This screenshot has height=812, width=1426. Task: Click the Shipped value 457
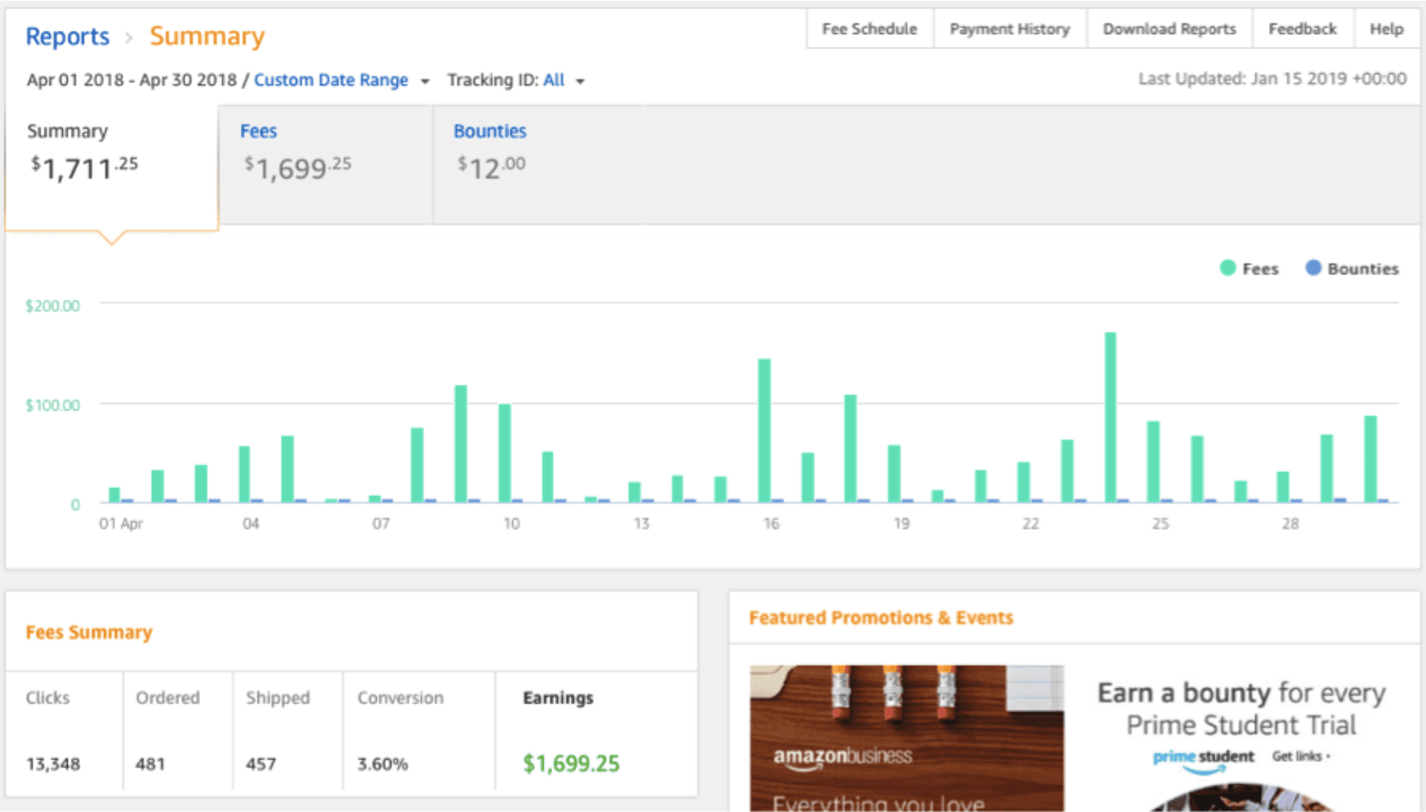(x=261, y=764)
